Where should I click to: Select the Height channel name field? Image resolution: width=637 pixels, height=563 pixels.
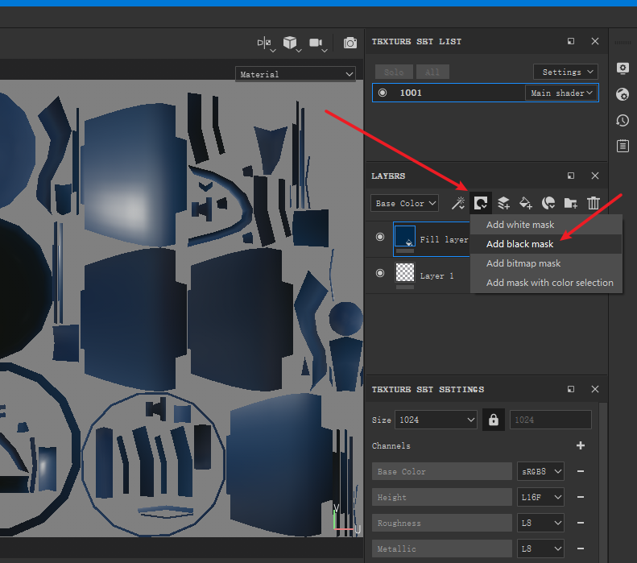(x=441, y=497)
